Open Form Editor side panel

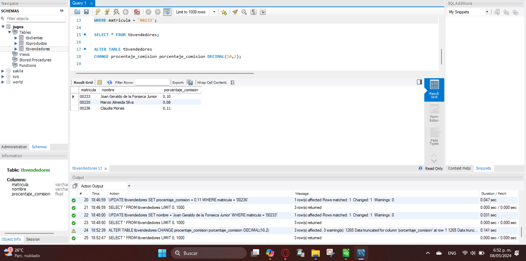tap(434, 113)
